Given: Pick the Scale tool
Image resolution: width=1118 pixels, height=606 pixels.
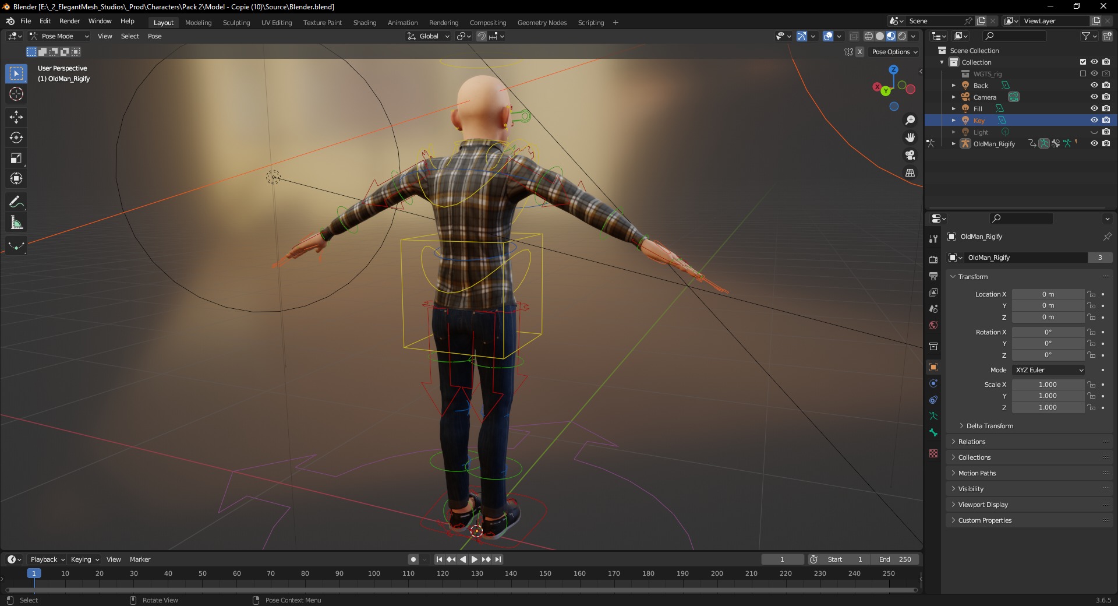Looking at the screenshot, I should [x=16, y=158].
